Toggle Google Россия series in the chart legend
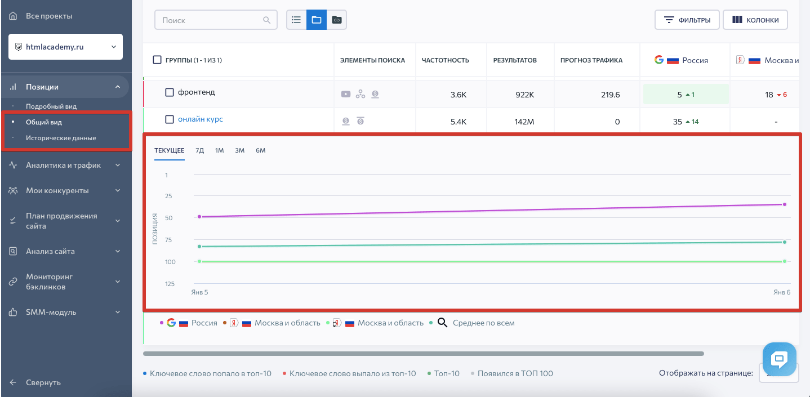 point(189,323)
